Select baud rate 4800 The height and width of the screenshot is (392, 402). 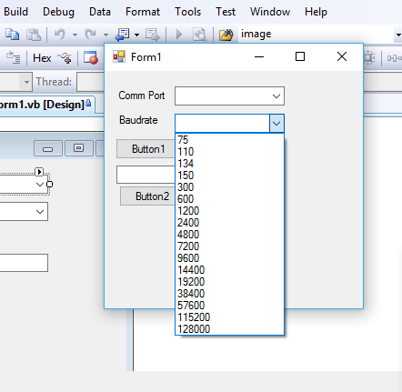pos(230,235)
